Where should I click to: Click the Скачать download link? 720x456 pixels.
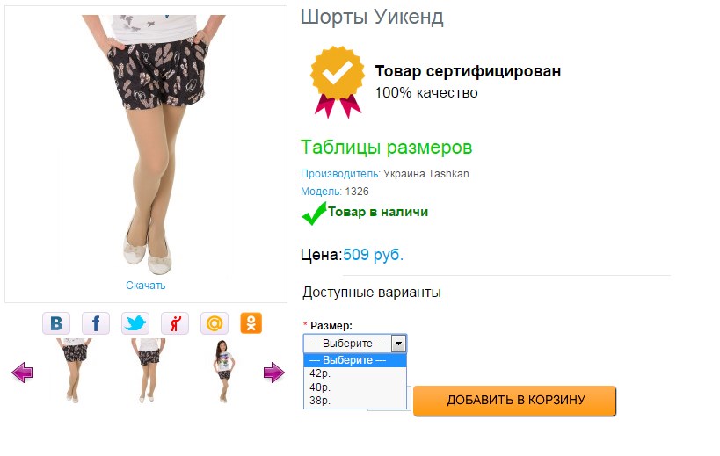pyautogui.click(x=146, y=286)
